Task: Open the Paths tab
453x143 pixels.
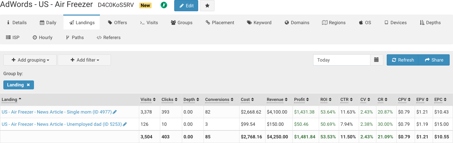Action: (x=75, y=37)
